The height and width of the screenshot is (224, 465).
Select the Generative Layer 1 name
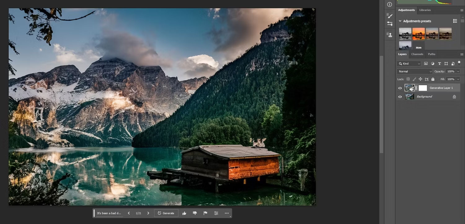click(x=441, y=88)
